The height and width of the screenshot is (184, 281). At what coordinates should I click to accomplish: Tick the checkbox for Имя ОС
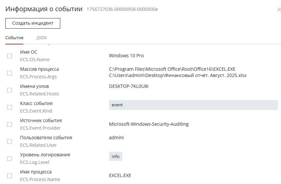click(x=10, y=56)
